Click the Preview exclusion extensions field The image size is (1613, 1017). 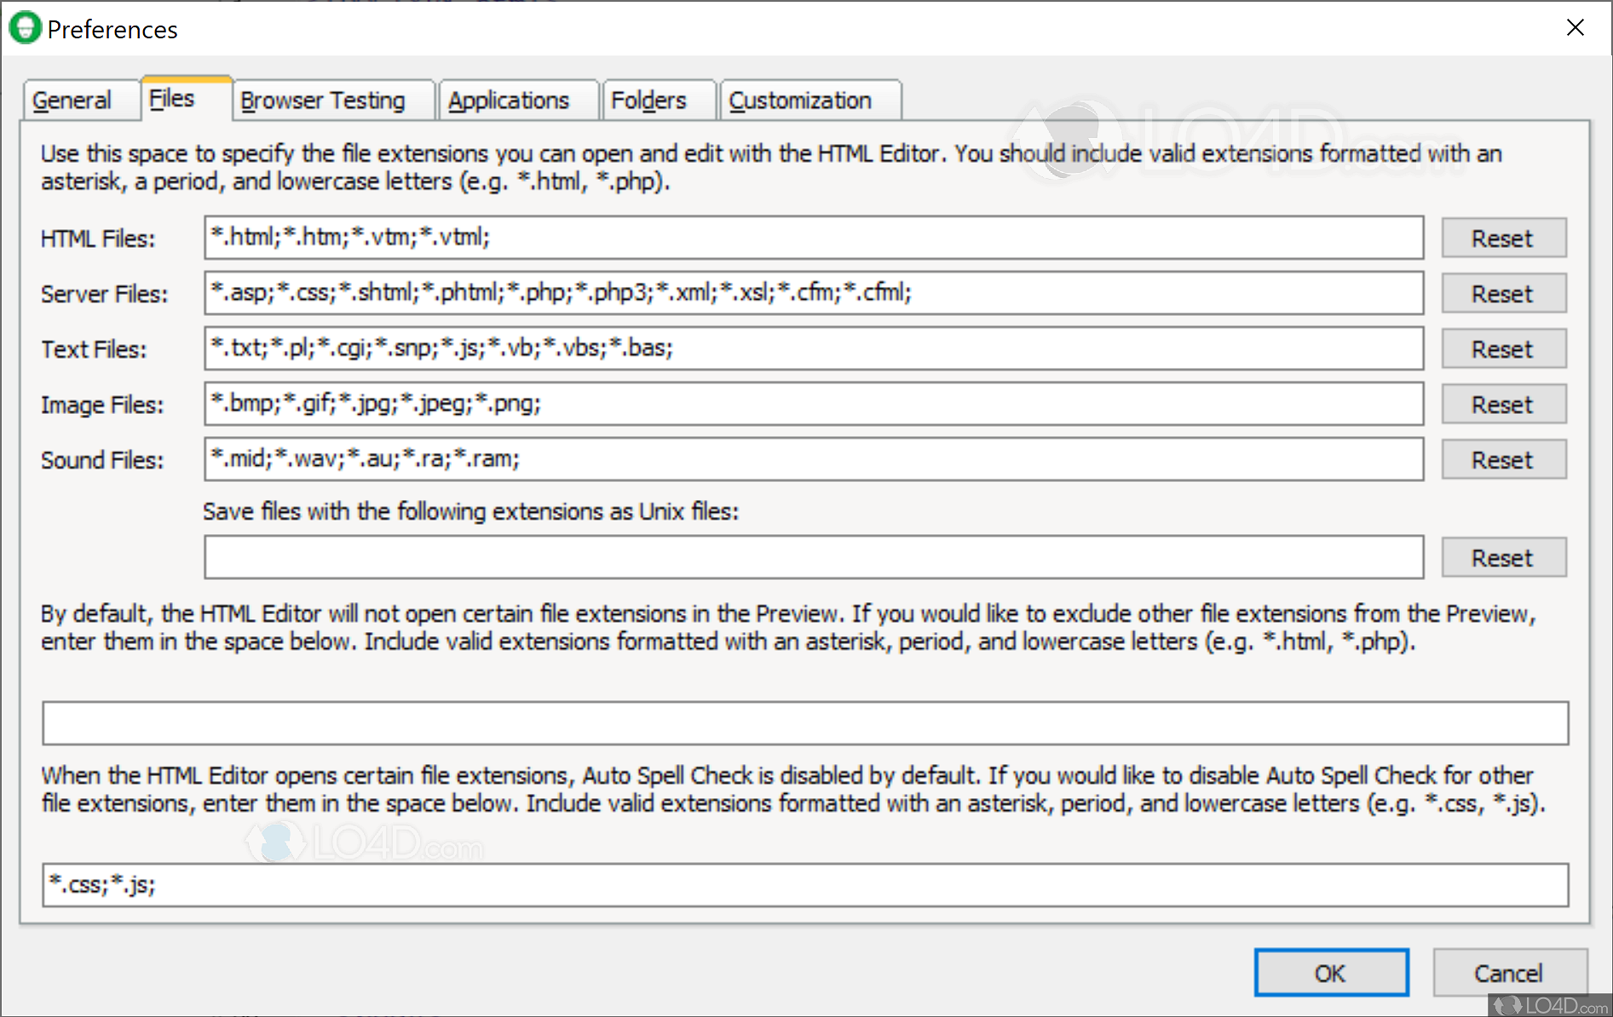(804, 723)
